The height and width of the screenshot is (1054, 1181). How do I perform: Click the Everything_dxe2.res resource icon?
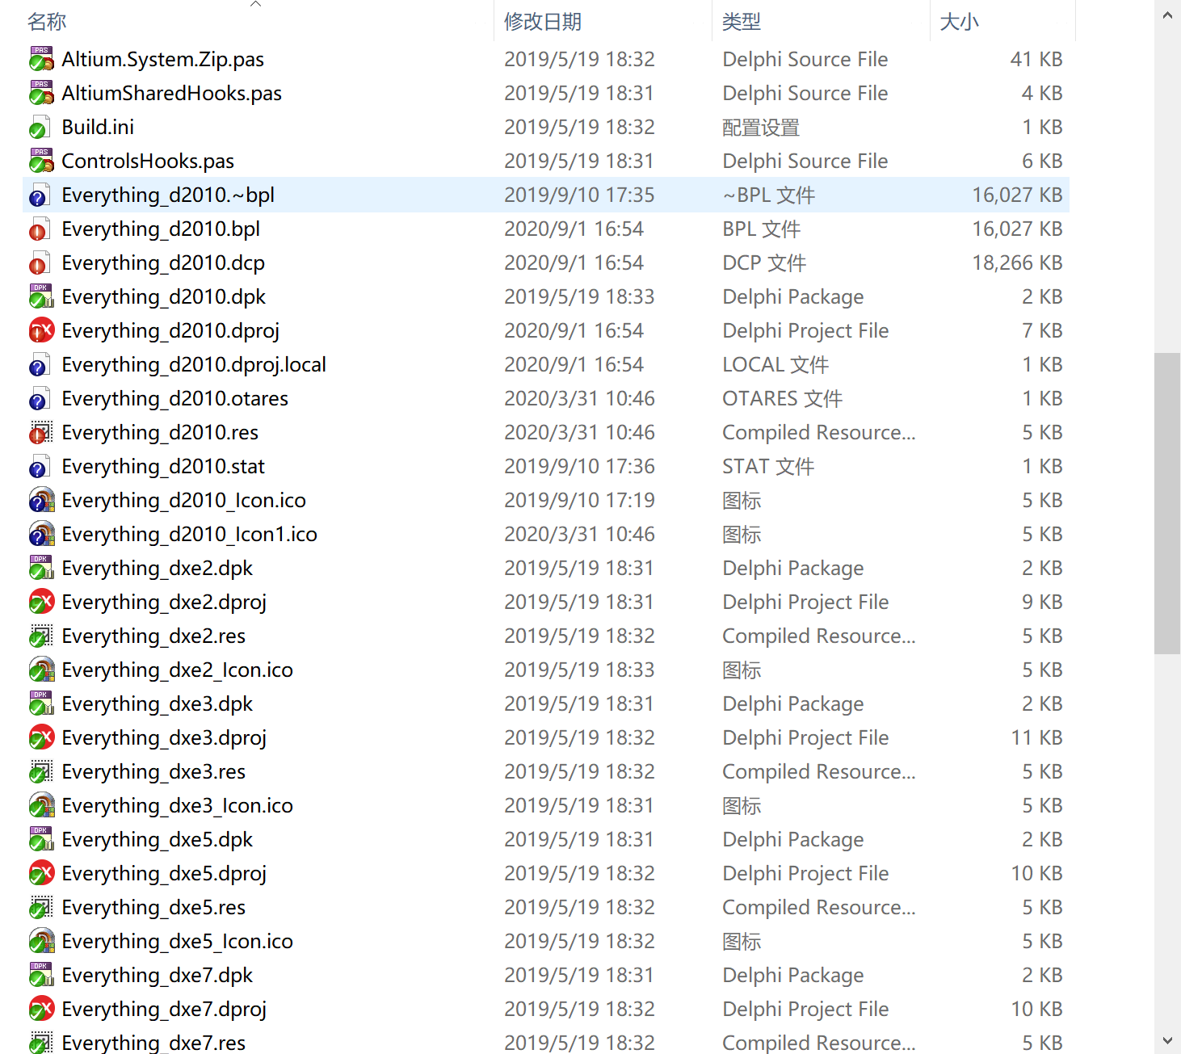[x=41, y=636]
